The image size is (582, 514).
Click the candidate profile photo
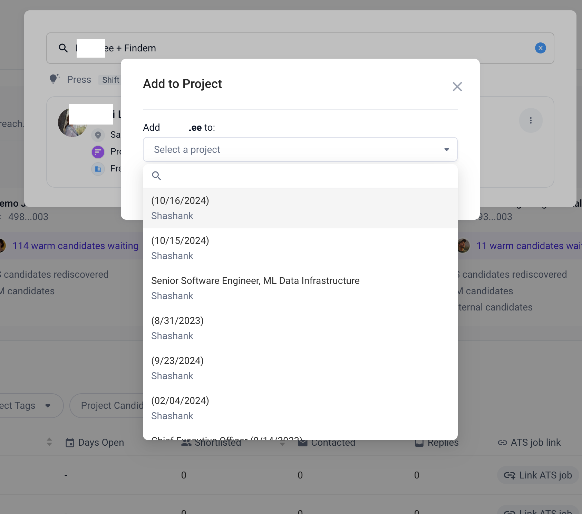point(72,122)
